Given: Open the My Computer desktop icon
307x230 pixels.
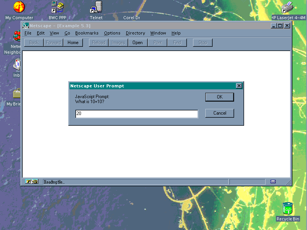Looking at the screenshot, I should tap(19, 7).
